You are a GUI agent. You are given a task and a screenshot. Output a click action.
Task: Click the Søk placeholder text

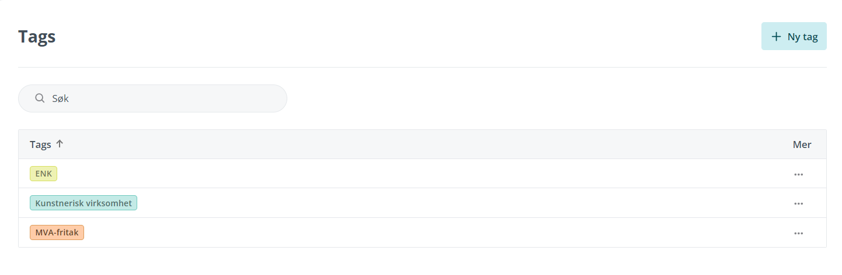point(60,98)
